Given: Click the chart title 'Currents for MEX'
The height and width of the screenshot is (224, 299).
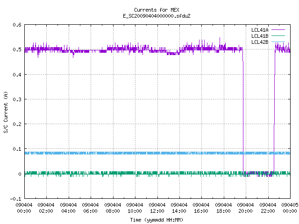Looking at the screenshot, I should (157, 10).
